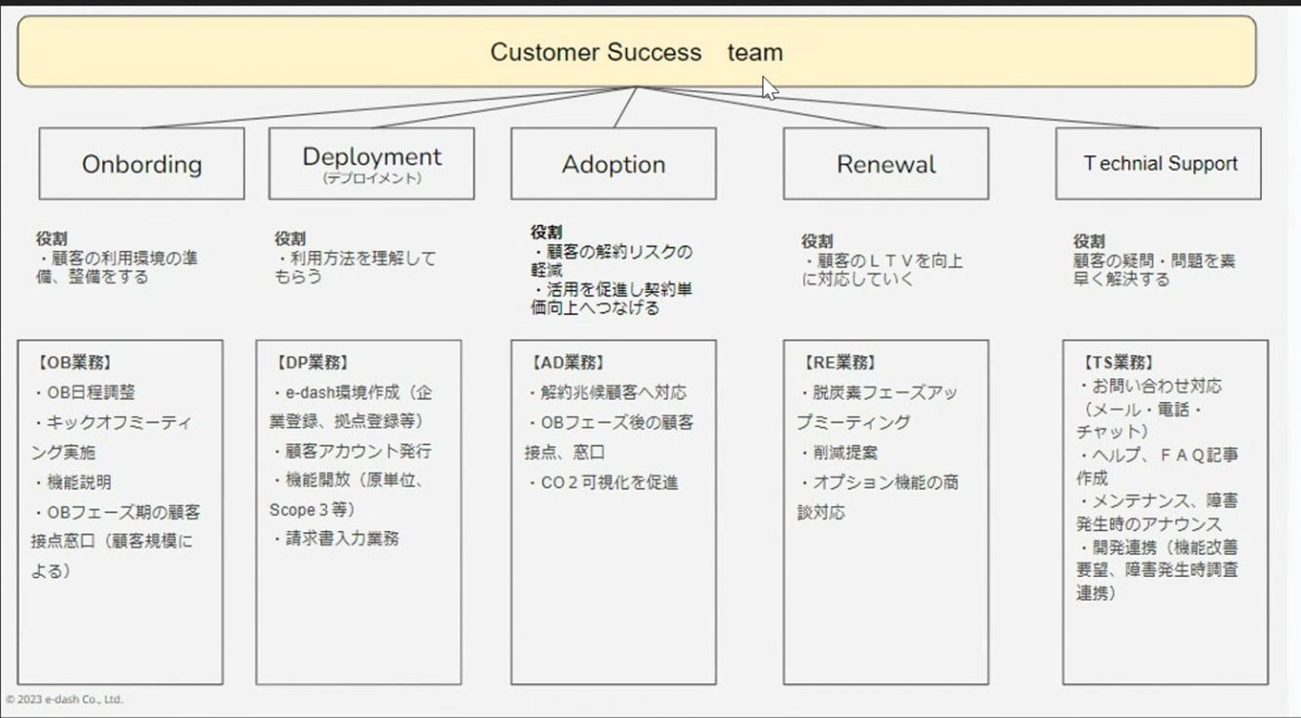Click the 【RE業務】 heading
This screenshot has width=1301, height=718.
pos(838,362)
